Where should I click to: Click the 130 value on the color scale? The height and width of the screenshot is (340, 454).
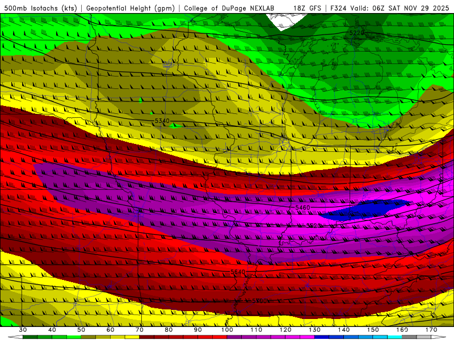tap(315, 330)
